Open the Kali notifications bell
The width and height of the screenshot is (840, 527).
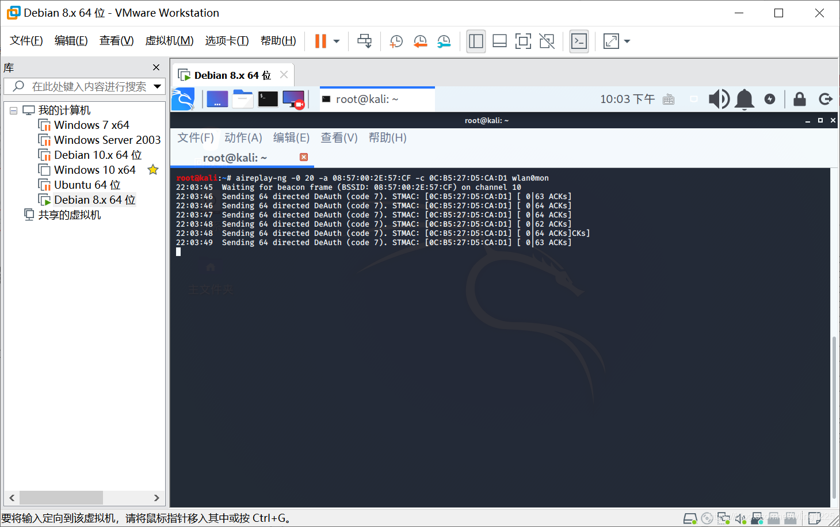click(744, 99)
